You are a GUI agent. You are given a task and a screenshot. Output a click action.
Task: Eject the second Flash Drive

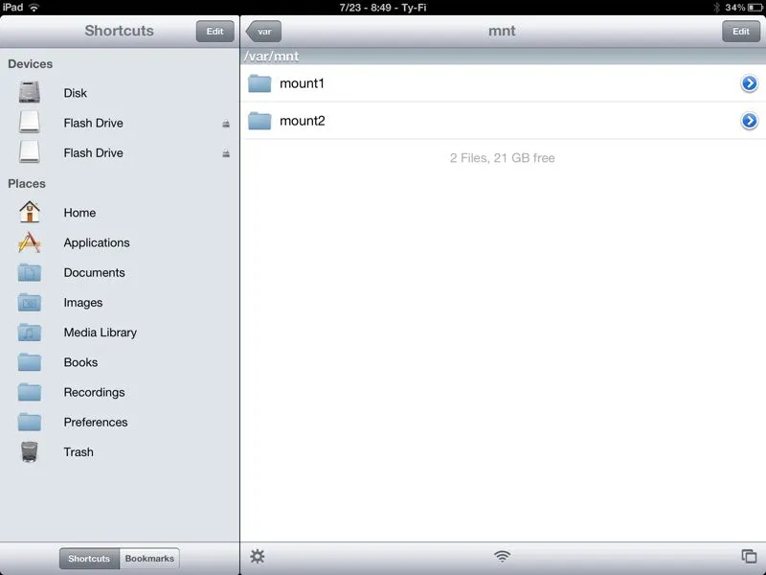pos(226,153)
